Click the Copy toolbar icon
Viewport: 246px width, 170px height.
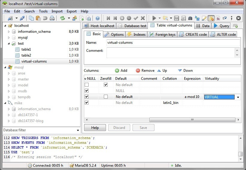point(31,18)
